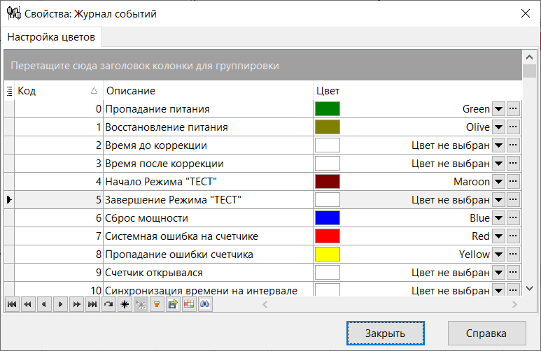541x351 pixels.
Task: Go to the last record
Action: coord(92,304)
